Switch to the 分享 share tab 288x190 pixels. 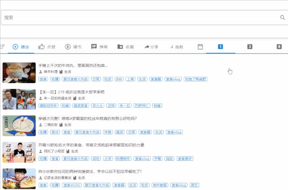point(151,47)
